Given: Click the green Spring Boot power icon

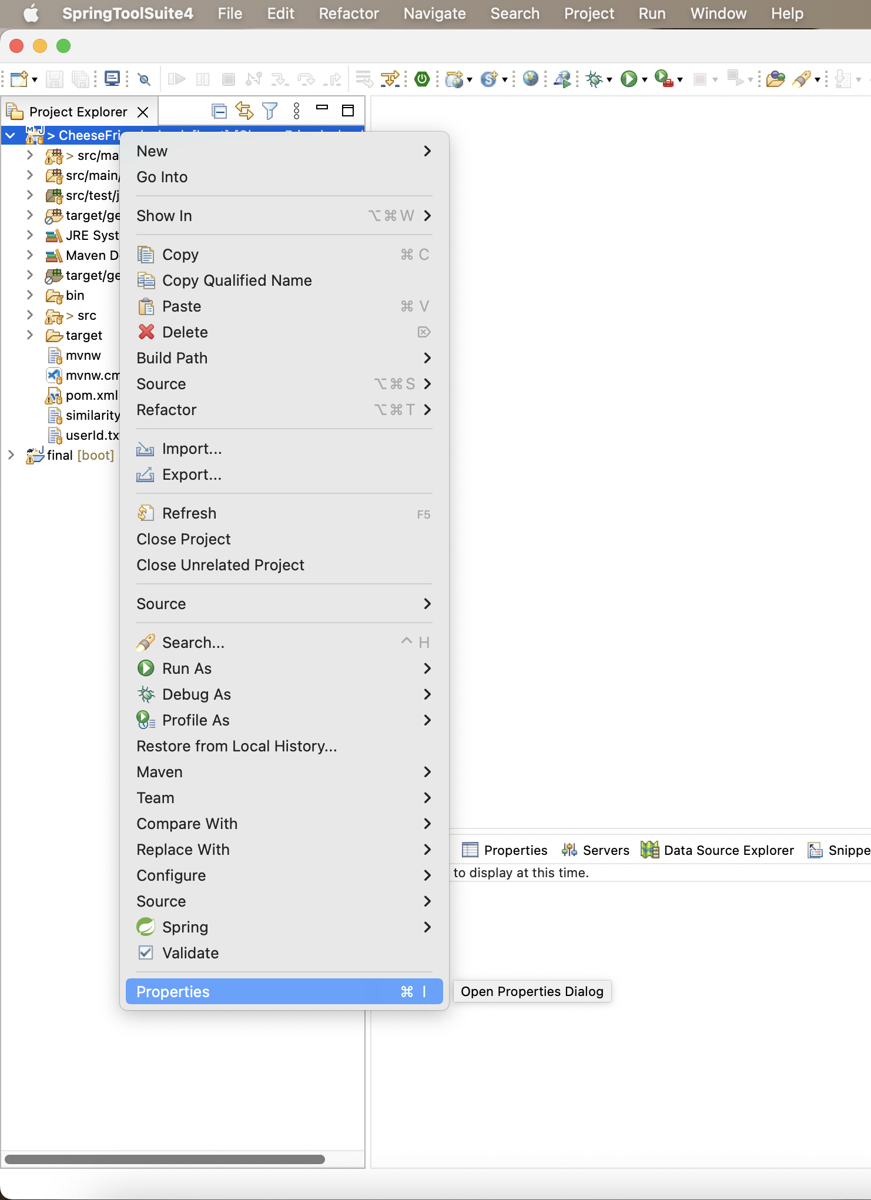Looking at the screenshot, I should click(x=422, y=79).
